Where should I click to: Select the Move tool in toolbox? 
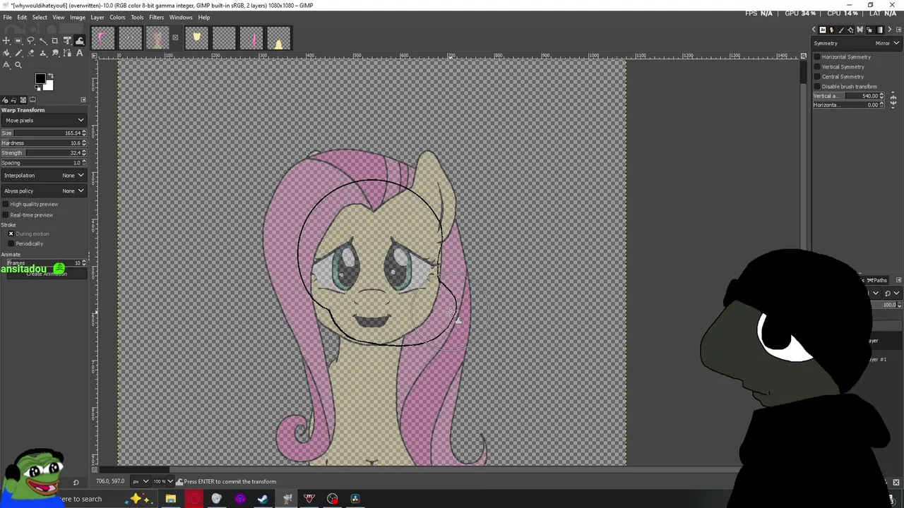point(6,41)
